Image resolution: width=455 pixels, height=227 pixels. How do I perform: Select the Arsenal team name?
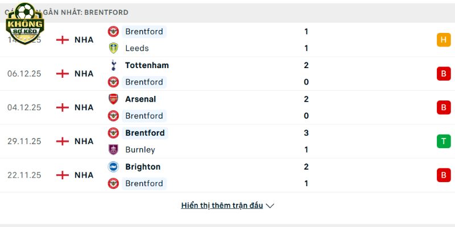click(140, 99)
